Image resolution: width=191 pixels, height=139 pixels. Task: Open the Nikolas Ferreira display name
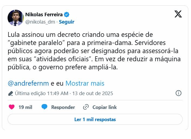pos(44,14)
